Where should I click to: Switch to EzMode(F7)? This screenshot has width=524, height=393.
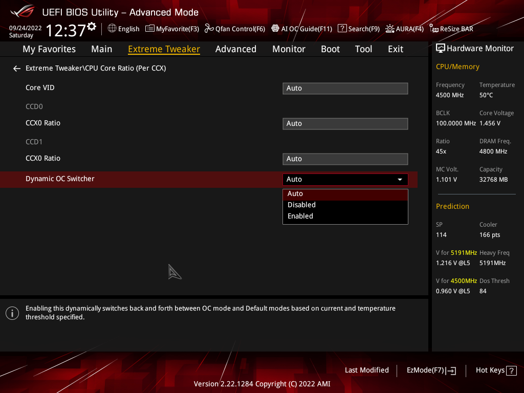coord(431,370)
